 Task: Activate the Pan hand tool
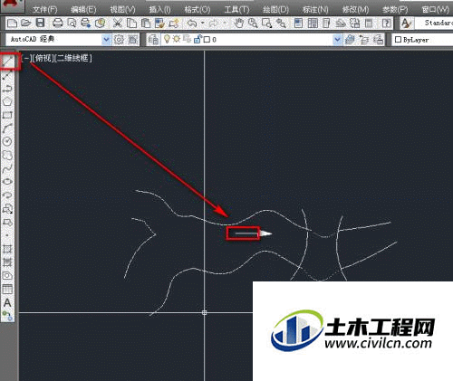coord(239,23)
